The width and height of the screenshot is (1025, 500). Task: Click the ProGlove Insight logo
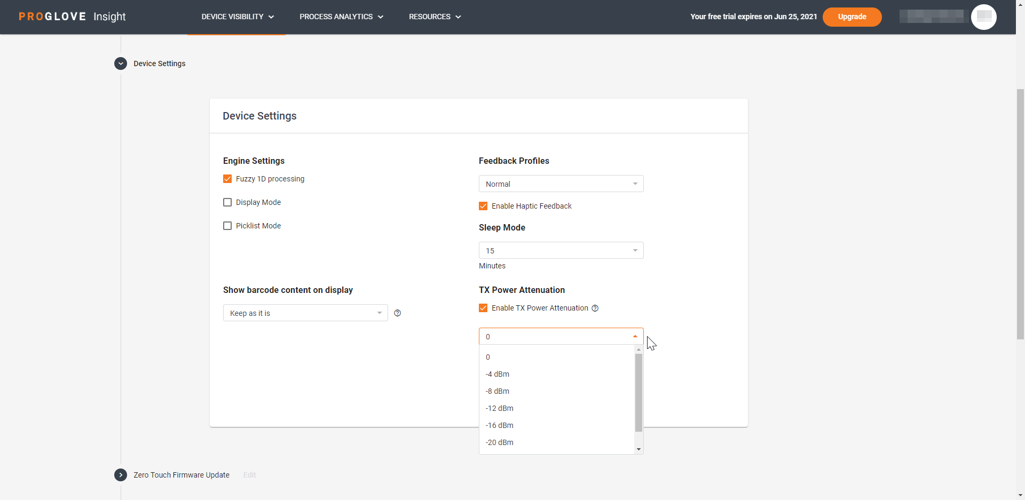72,17
